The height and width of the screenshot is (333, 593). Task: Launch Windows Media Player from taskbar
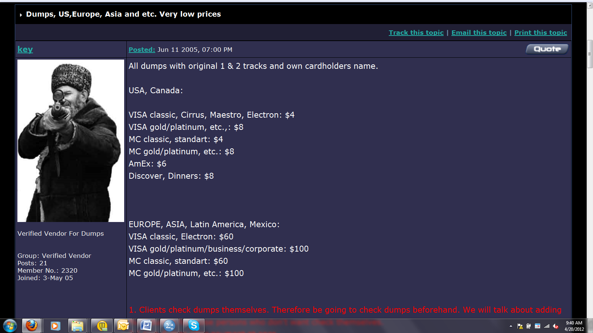55,326
